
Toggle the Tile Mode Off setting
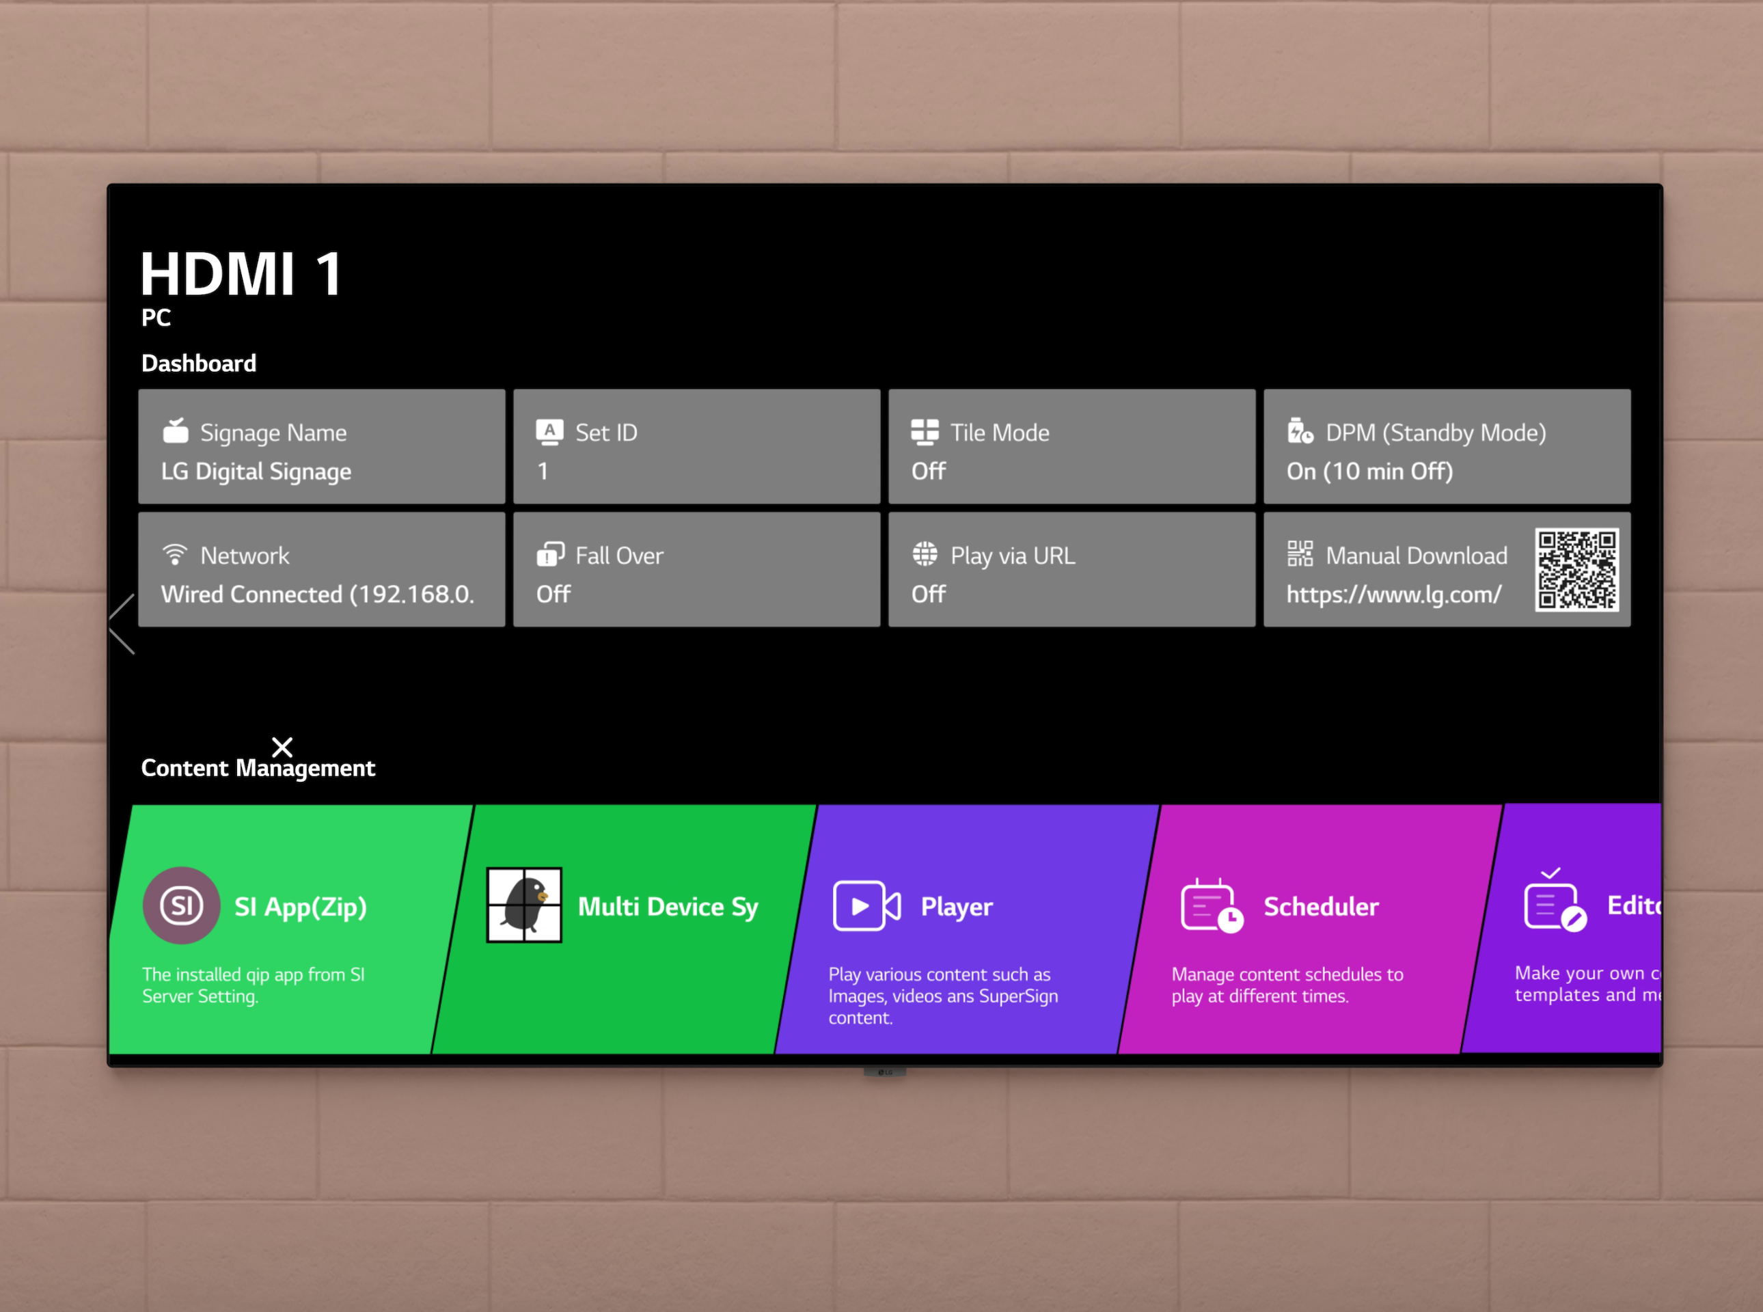(929, 471)
